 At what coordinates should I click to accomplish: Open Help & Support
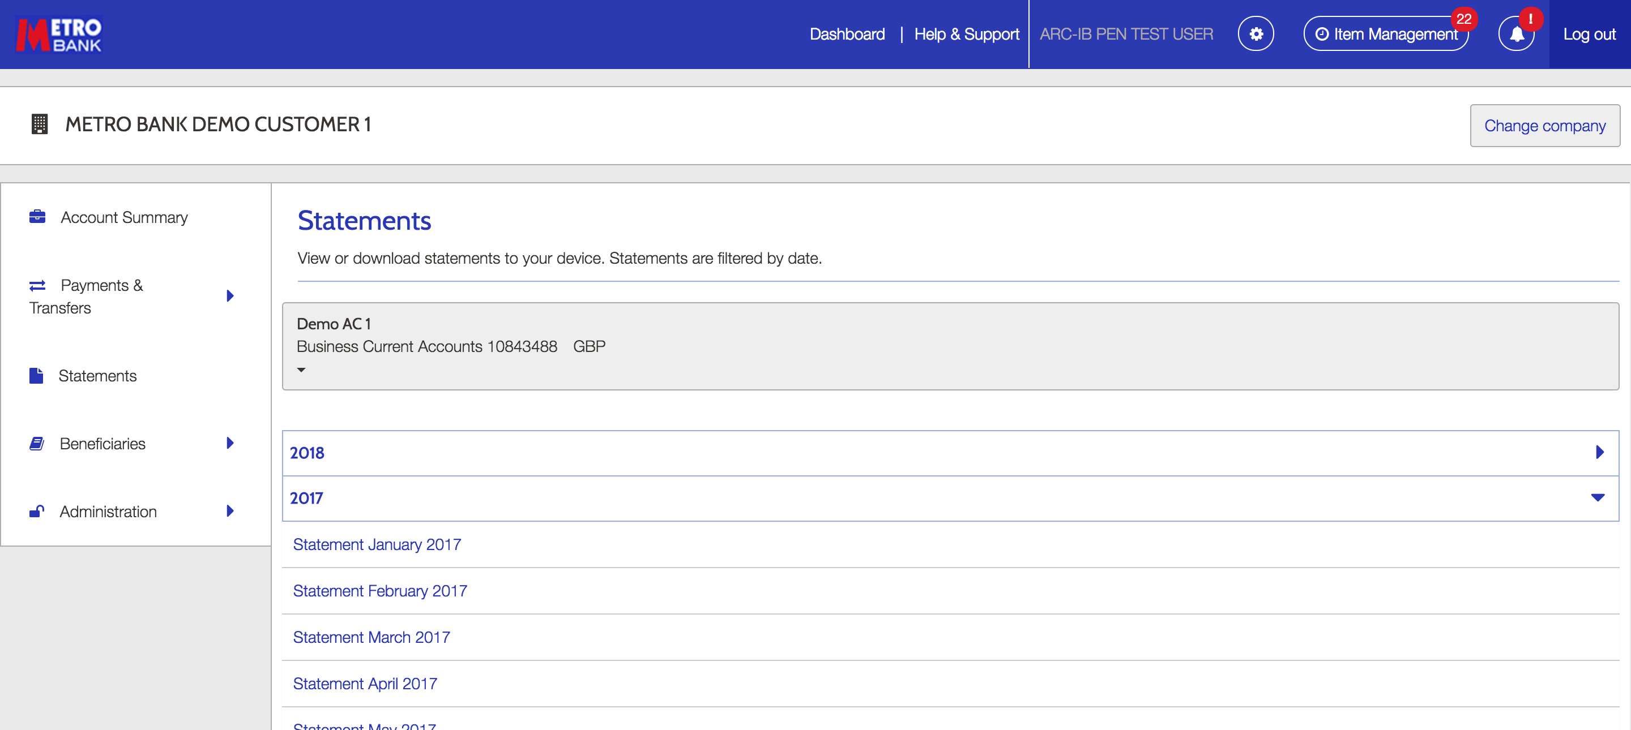click(966, 34)
